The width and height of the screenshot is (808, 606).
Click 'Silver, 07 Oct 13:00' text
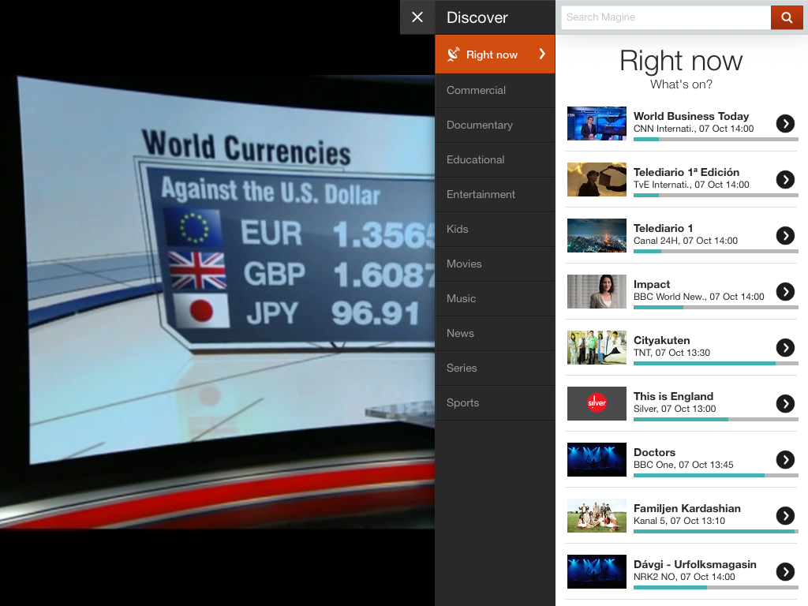pyautogui.click(x=675, y=410)
